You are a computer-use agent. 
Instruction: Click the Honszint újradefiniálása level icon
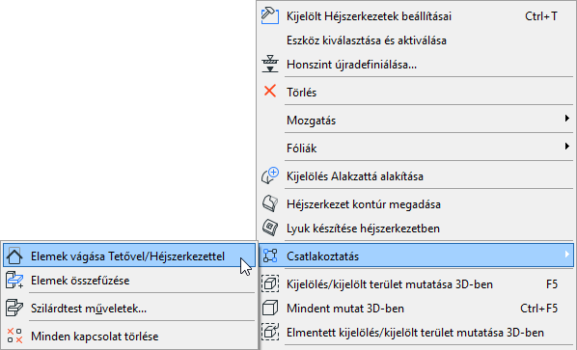(270, 64)
